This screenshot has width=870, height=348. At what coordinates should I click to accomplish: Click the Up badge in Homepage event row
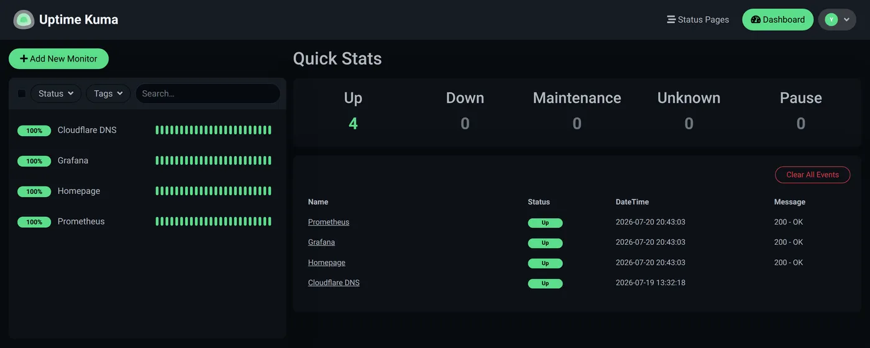pos(545,263)
